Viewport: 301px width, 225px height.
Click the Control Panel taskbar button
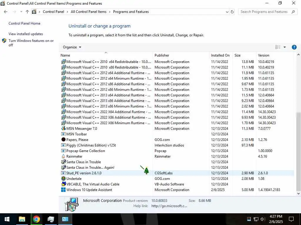pos(65,219)
